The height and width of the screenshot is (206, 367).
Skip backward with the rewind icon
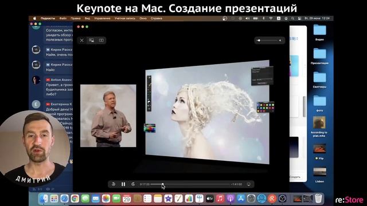pyautogui.click(x=114, y=184)
